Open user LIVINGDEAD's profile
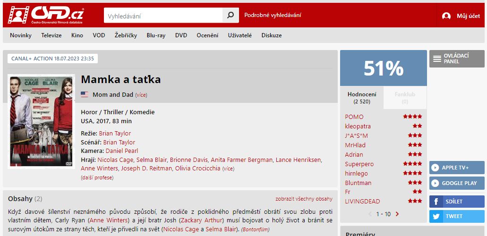 [x=362, y=202]
